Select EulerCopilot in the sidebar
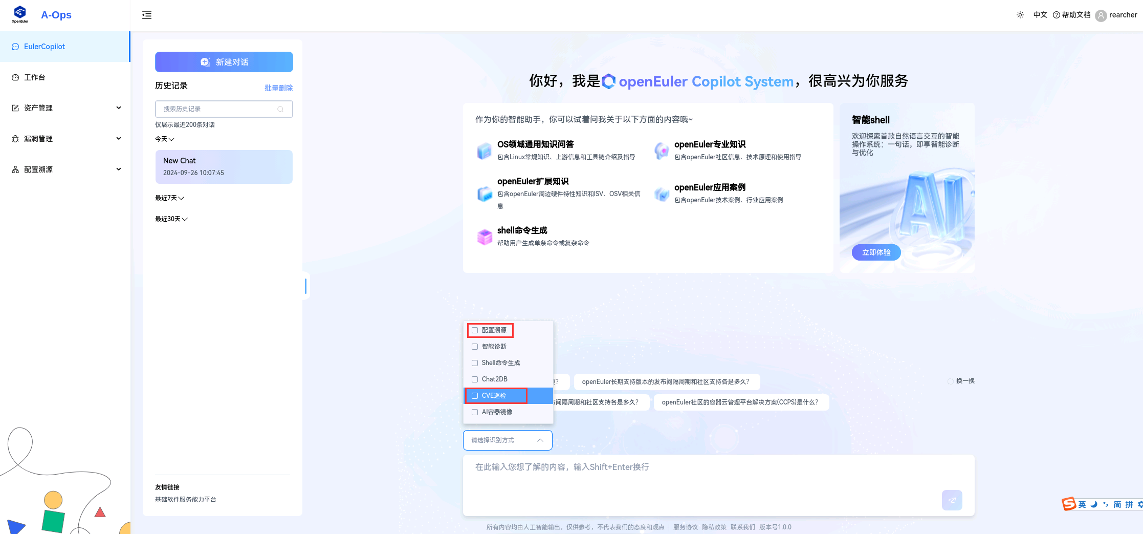This screenshot has height=534, width=1143. [x=45, y=47]
